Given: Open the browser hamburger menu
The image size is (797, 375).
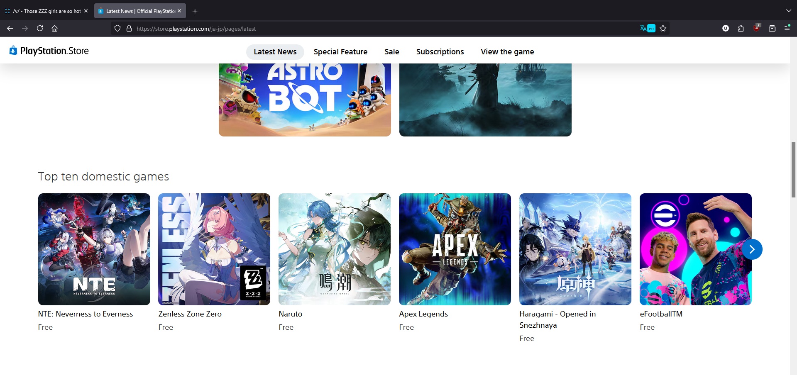Looking at the screenshot, I should (x=787, y=28).
